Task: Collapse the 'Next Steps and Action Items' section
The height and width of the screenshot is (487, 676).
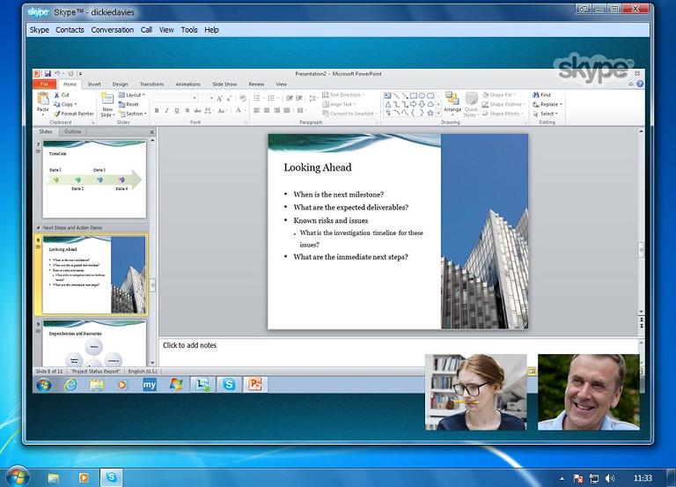Action: 39,228
